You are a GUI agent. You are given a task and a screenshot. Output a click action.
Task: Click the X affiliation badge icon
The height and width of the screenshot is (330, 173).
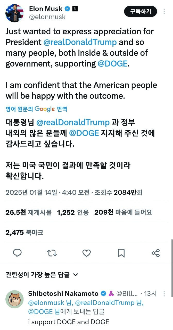(75, 9)
